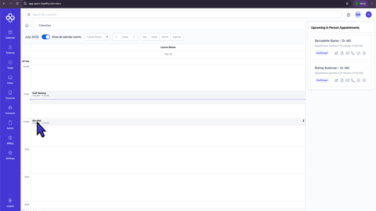
Task: Reload the page in the browser
Action: pos(17,3)
